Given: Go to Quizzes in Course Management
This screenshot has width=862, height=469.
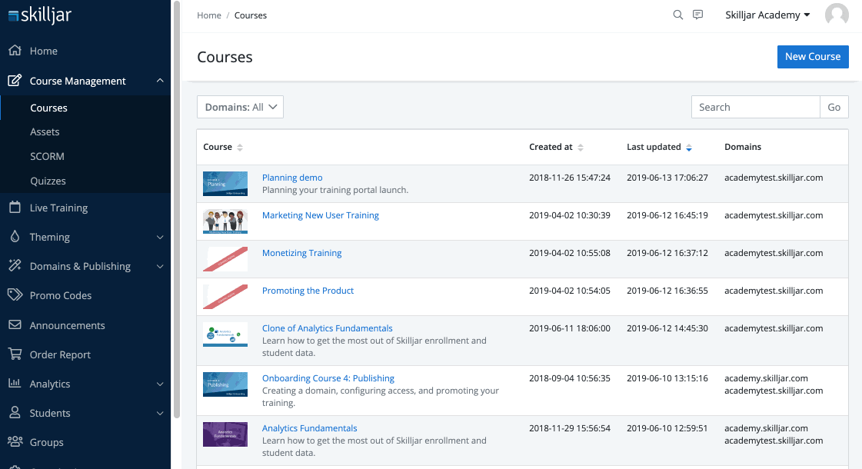Looking at the screenshot, I should [x=48, y=181].
